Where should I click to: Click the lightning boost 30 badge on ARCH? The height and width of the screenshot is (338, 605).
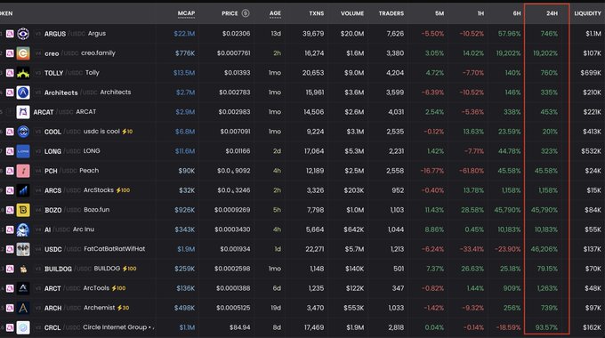click(x=123, y=308)
